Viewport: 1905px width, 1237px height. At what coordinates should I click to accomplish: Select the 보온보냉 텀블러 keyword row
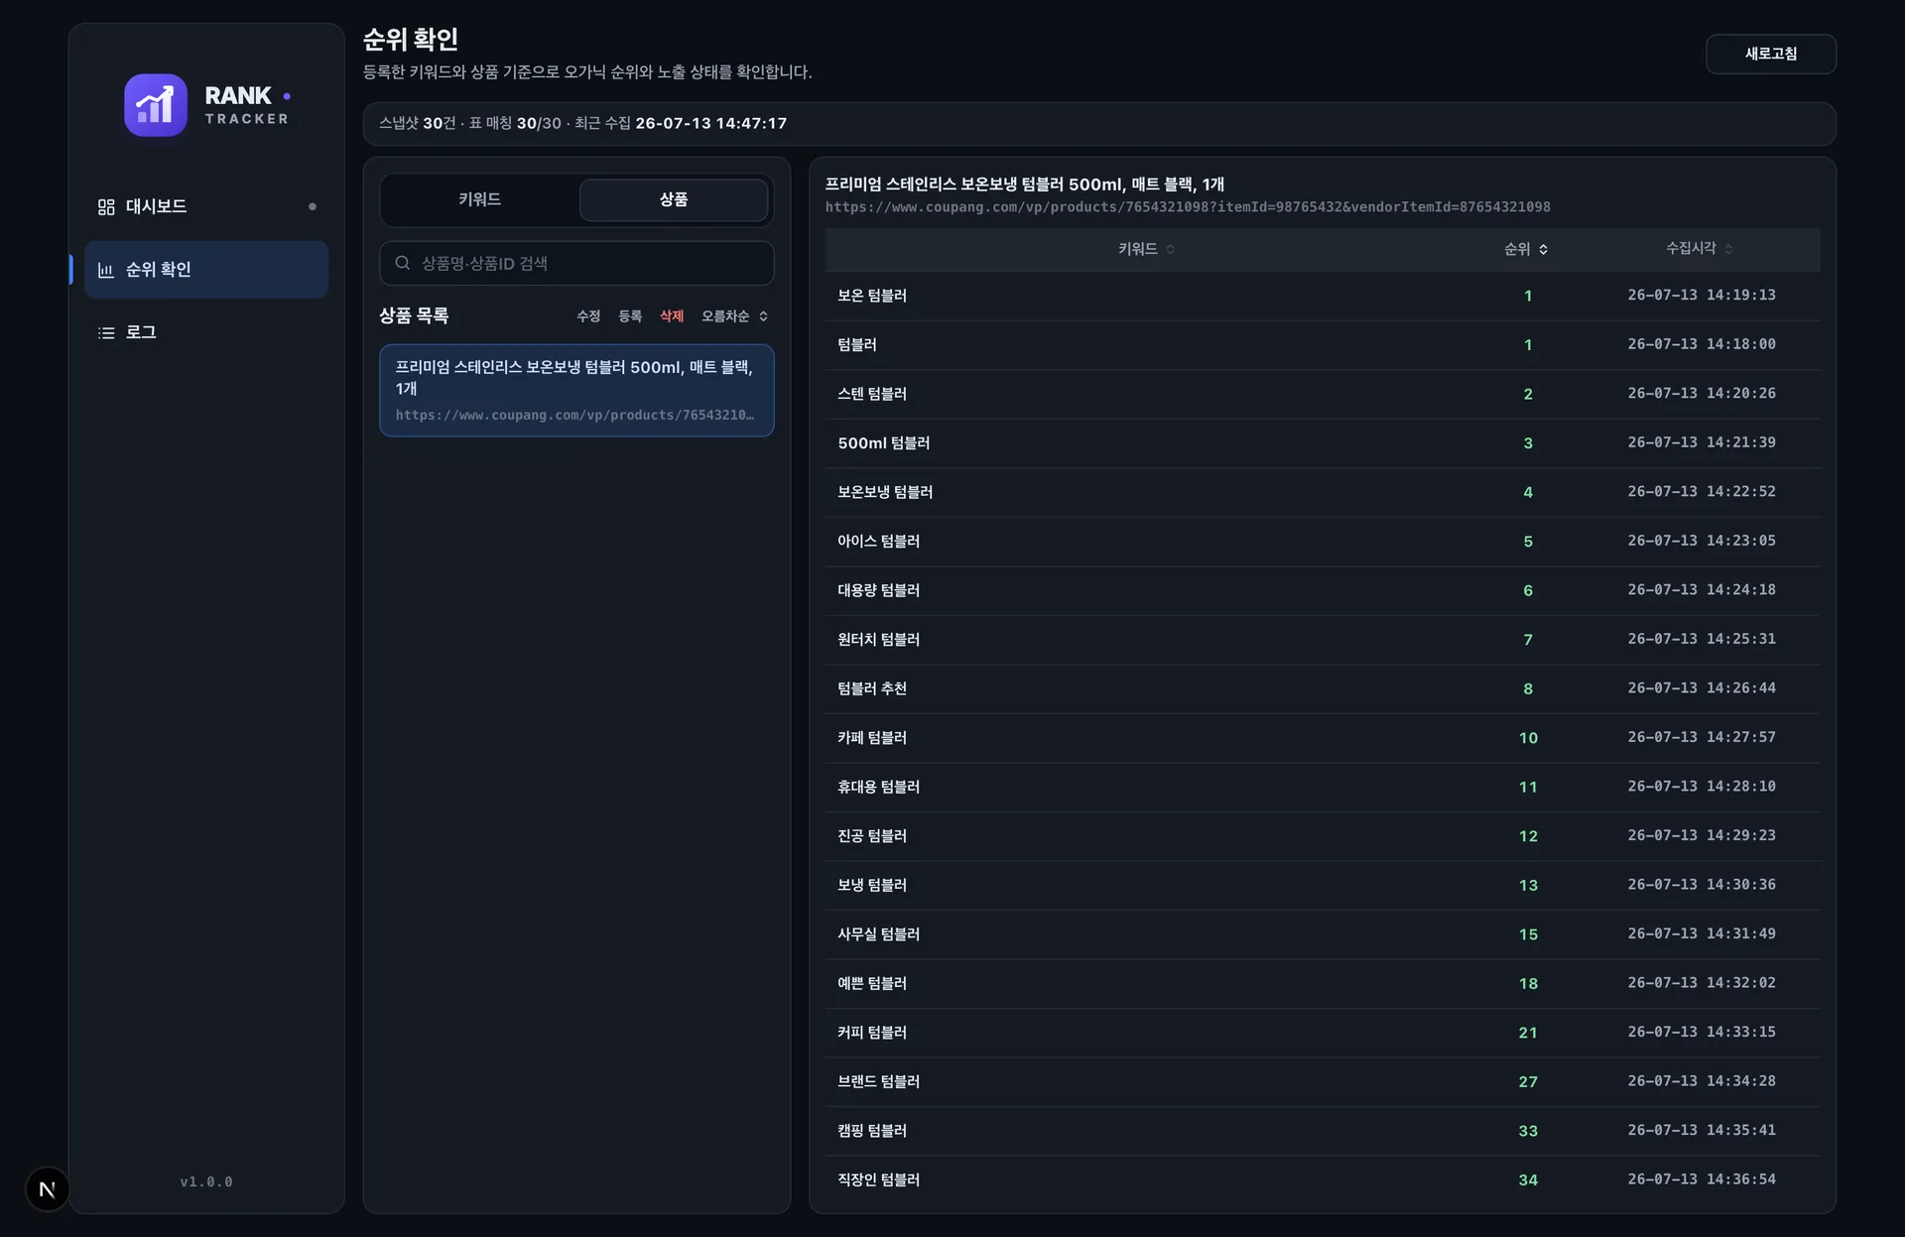pos(1323,492)
